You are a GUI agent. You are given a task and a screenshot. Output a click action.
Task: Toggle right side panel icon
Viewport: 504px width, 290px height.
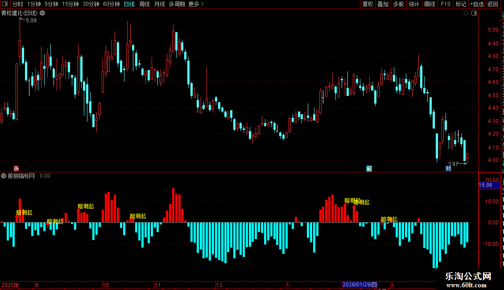pos(474,13)
